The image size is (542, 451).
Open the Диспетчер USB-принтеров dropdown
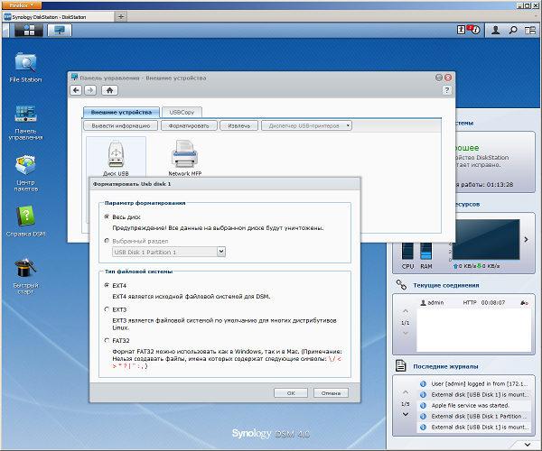[x=306, y=125]
